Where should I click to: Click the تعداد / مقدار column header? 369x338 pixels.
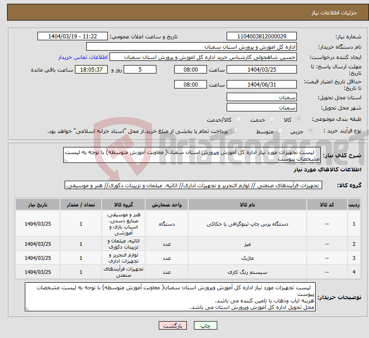[x=81, y=205]
